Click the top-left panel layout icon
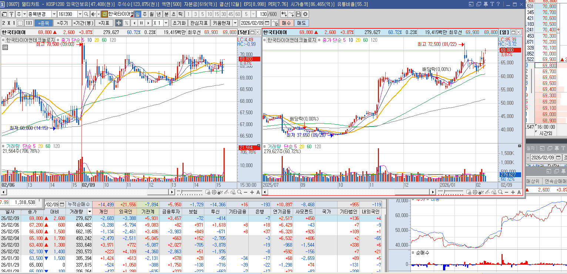Viewport: 567px width, 274px height. pyautogui.click(x=4, y=14)
